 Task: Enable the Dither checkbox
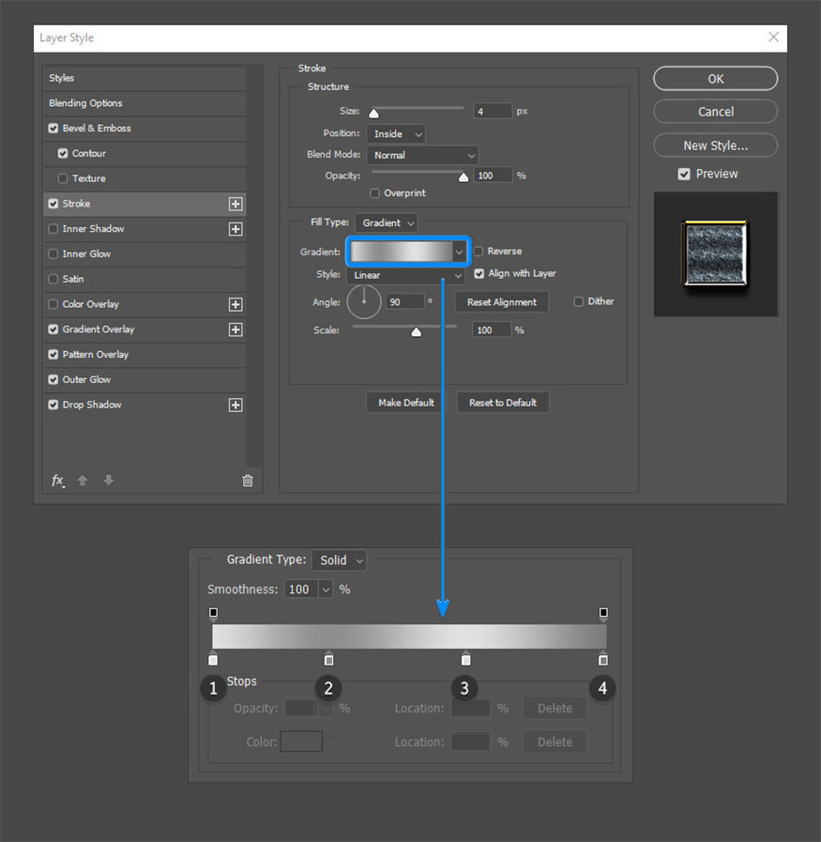click(x=579, y=302)
